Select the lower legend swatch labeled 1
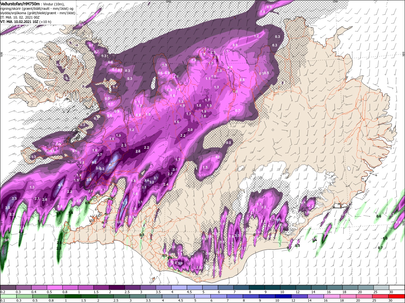The width and height of the screenshot is (405, 303). coord(73,296)
